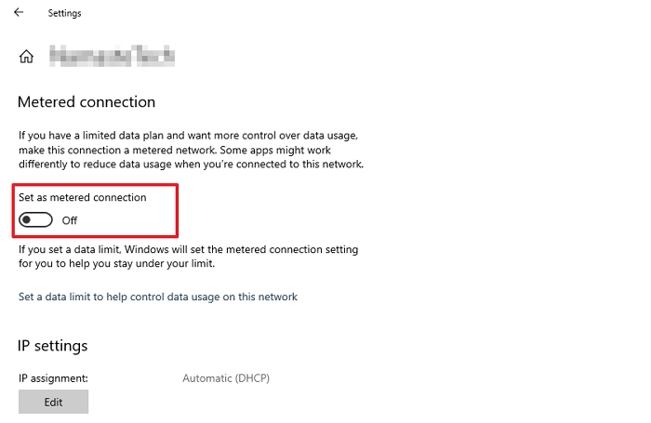Click the 'stay under your limit' line

[116, 264]
